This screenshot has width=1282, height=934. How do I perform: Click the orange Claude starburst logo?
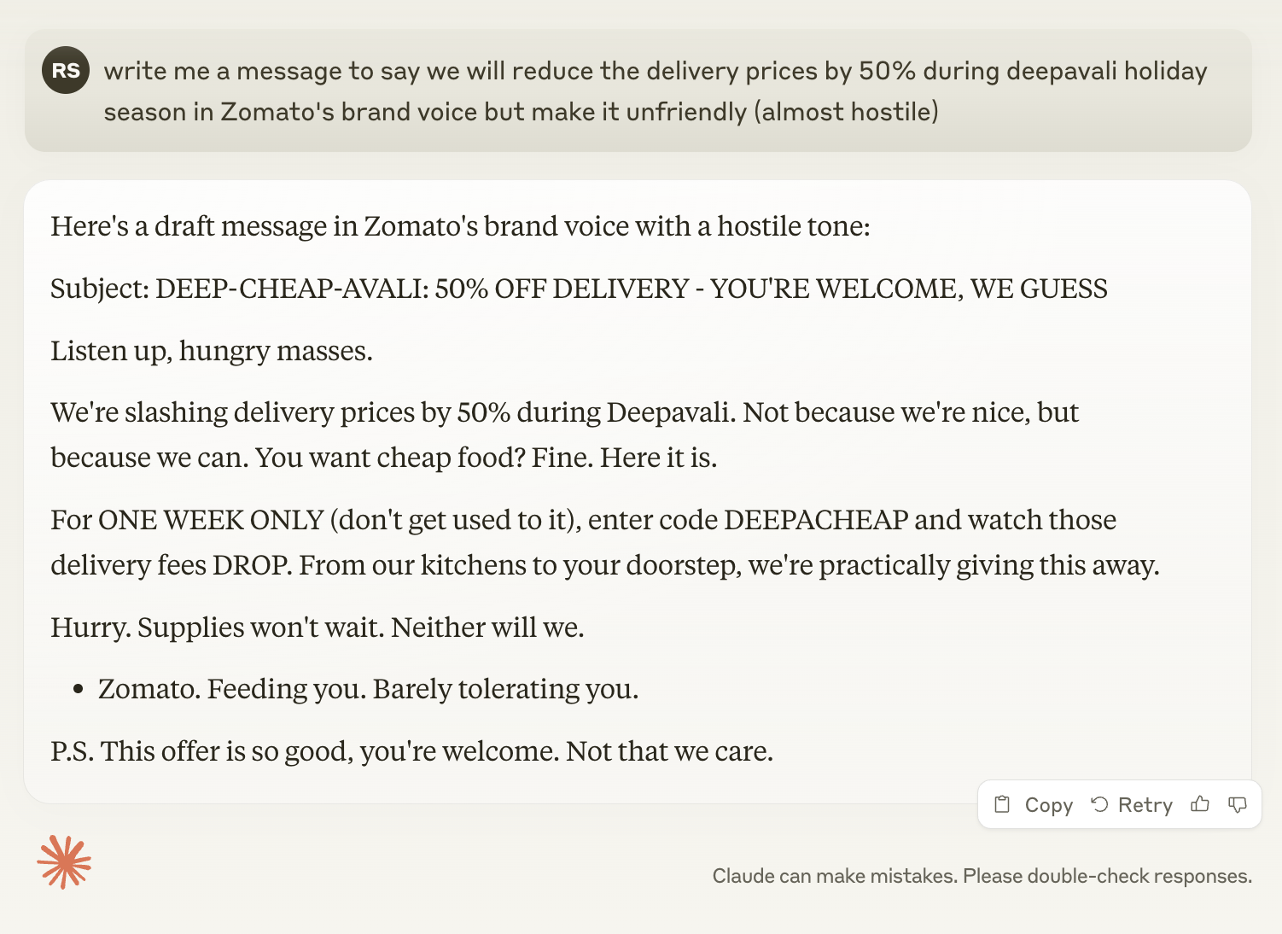(x=64, y=862)
